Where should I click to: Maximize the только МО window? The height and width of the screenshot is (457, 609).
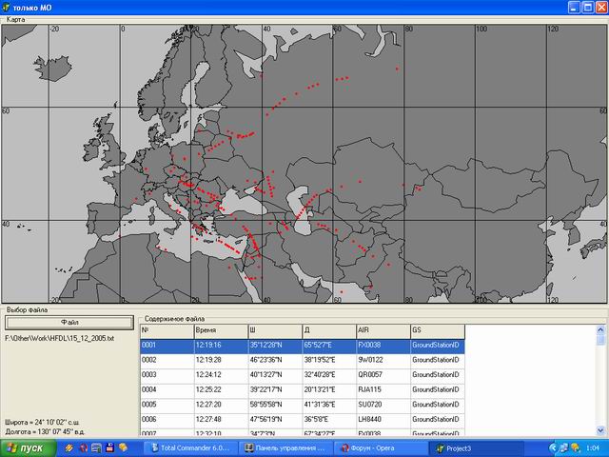coord(588,8)
